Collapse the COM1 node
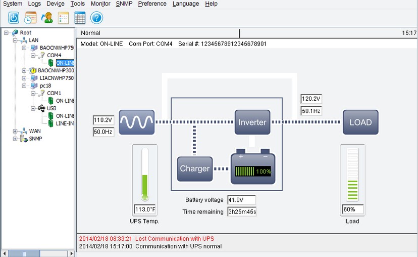 click(x=33, y=93)
